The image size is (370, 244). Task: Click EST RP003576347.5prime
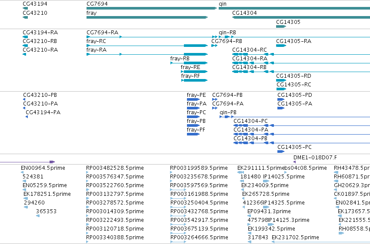click(x=87, y=181)
